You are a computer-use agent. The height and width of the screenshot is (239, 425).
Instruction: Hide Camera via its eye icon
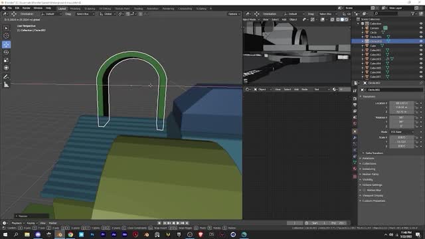(x=421, y=28)
